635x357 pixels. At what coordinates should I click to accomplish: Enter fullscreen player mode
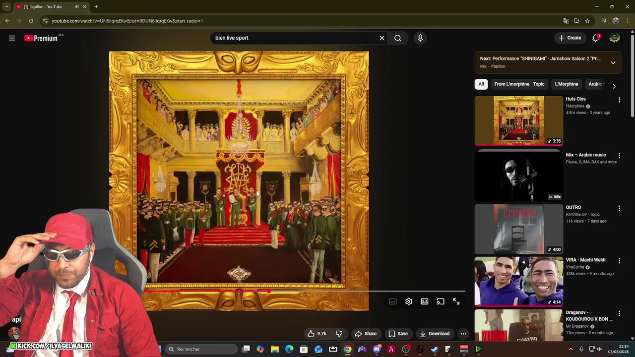456,301
